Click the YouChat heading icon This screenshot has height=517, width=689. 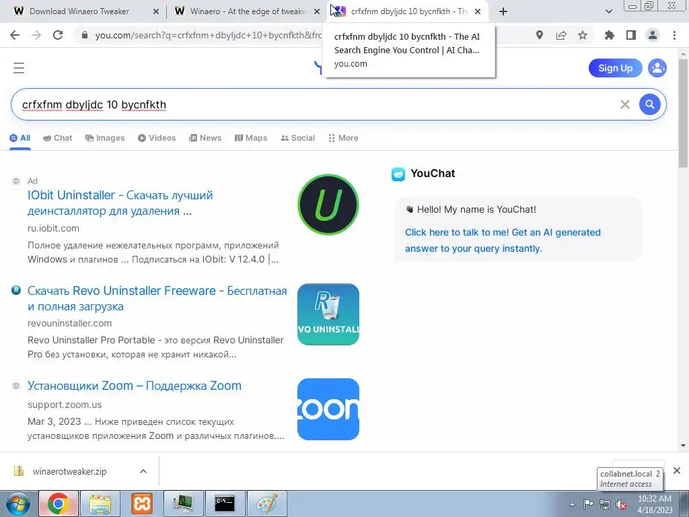click(x=398, y=174)
